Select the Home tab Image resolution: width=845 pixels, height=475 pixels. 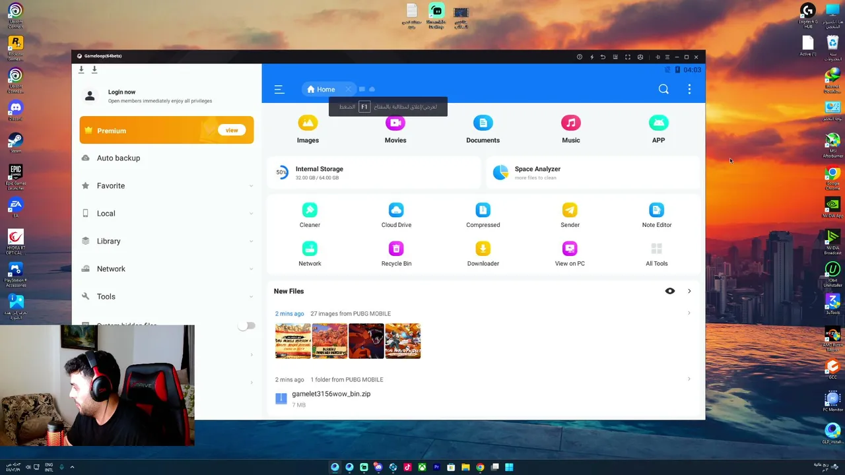click(x=321, y=89)
